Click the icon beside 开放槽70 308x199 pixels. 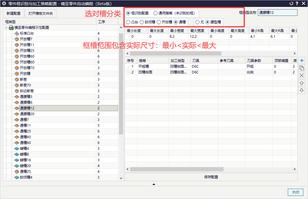tap(17, 68)
